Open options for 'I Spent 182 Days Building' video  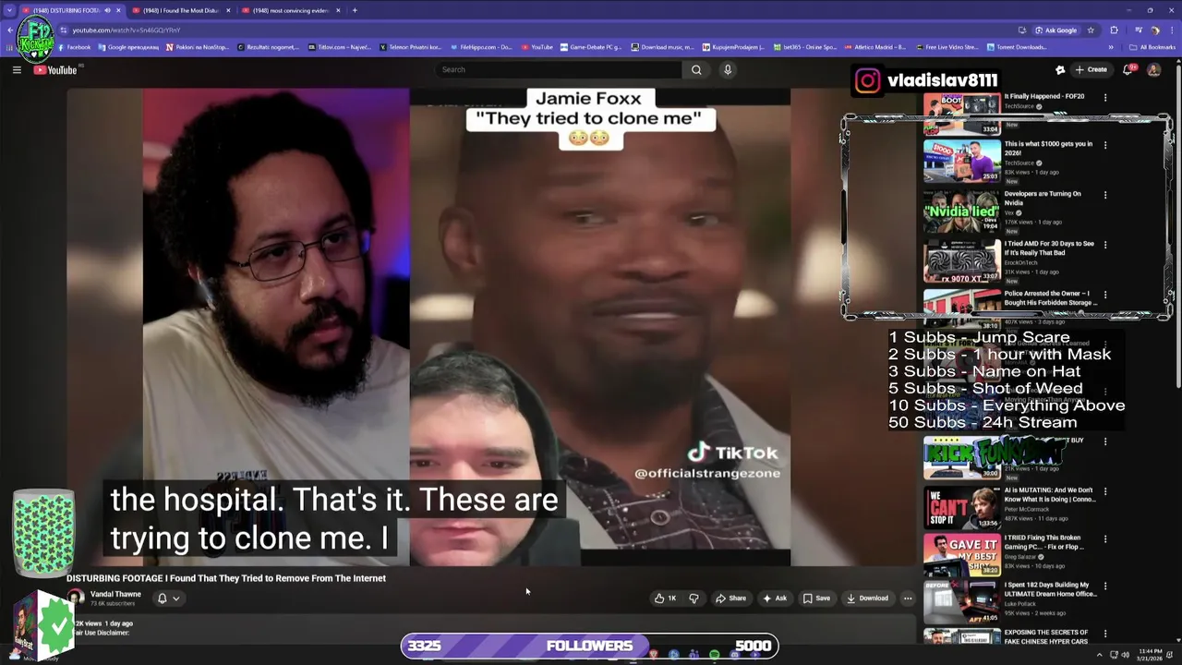pos(1105,586)
